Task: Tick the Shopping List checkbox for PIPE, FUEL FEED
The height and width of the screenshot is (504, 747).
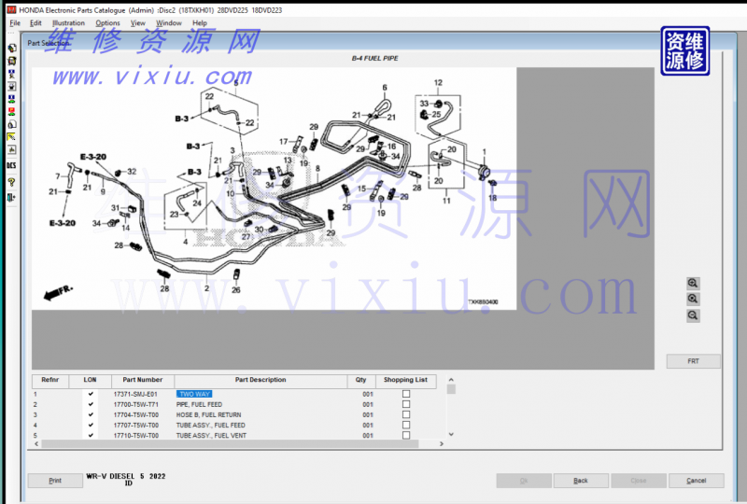Action: click(406, 404)
